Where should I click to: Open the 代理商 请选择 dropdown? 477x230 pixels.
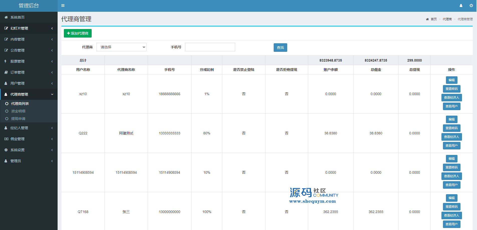coord(121,47)
